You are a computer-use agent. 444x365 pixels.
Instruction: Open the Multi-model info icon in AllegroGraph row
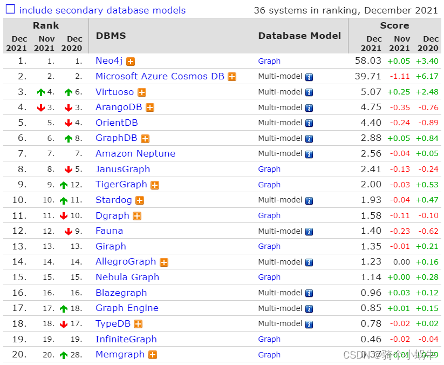pyautogui.click(x=309, y=262)
